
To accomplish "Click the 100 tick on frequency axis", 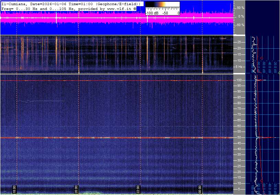I will pyautogui.click(x=239, y=80).
